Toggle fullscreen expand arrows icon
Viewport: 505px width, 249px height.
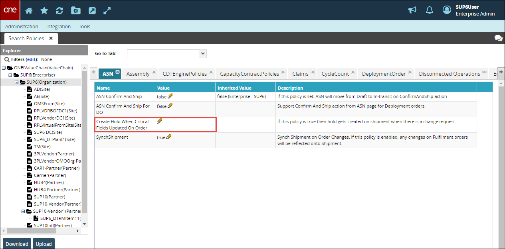[x=107, y=11]
